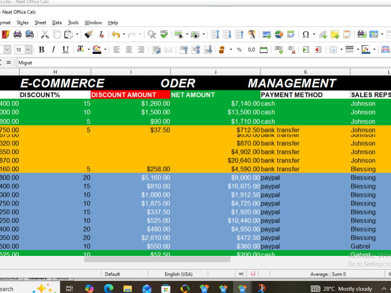
Task: Expand the special character dropdown arrow
Action: point(314,34)
